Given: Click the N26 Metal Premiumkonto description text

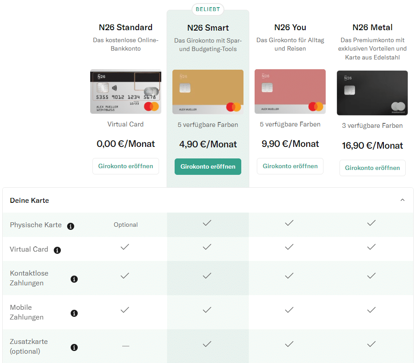Looking at the screenshot, I should (372, 49).
